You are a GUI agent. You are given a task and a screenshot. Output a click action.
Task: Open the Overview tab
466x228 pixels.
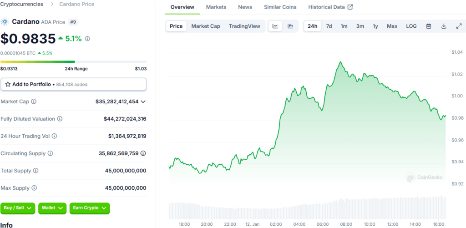(x=182, y=7)
